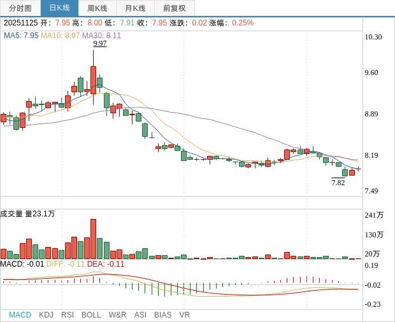
Task: Click the 130万 volume axis label
Action: pyautogui.click(x=374, y=235)
